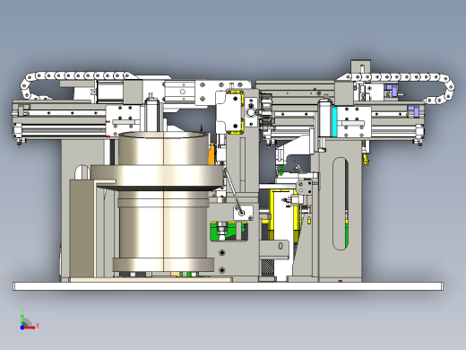Select the cyan block on right carriage

click(334, 122)
